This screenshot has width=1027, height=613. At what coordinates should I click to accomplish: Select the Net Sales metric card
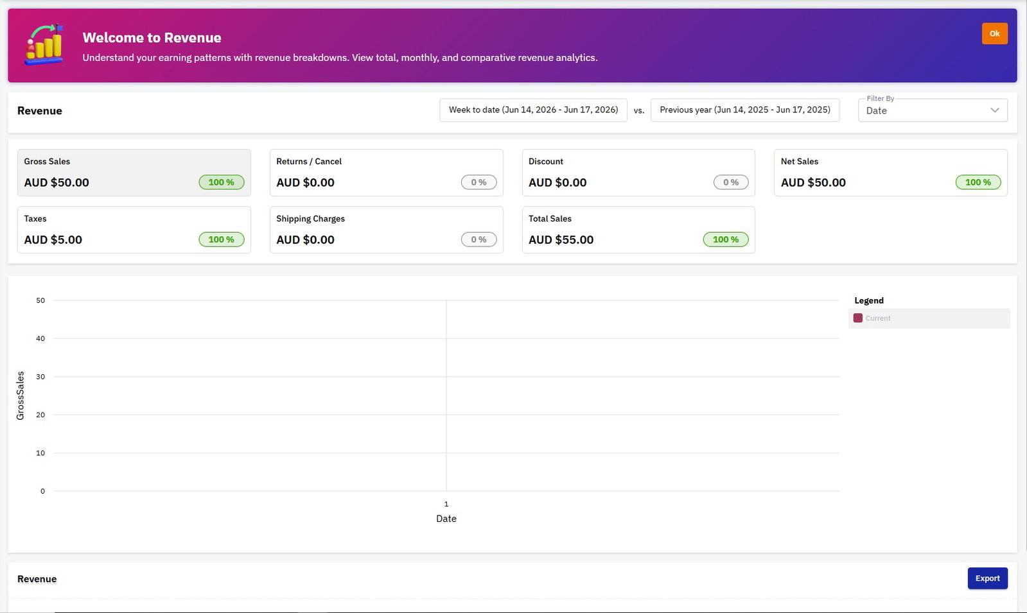click(891, 173)
